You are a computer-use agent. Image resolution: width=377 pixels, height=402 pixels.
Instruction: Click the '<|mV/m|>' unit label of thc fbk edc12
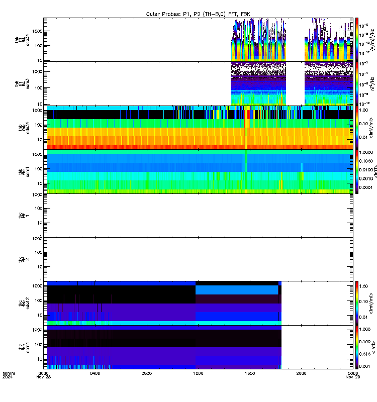(x=371, y=304)
